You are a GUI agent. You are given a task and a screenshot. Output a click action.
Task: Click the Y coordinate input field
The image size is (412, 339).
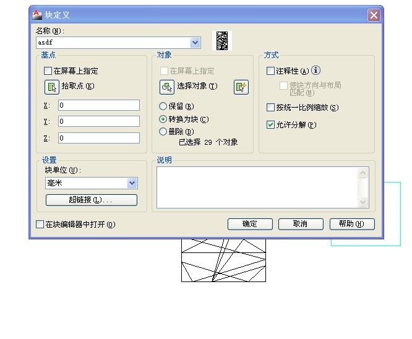tap(99, 121)
